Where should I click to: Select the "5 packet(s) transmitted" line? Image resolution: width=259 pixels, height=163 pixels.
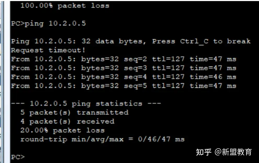[74, 112]
